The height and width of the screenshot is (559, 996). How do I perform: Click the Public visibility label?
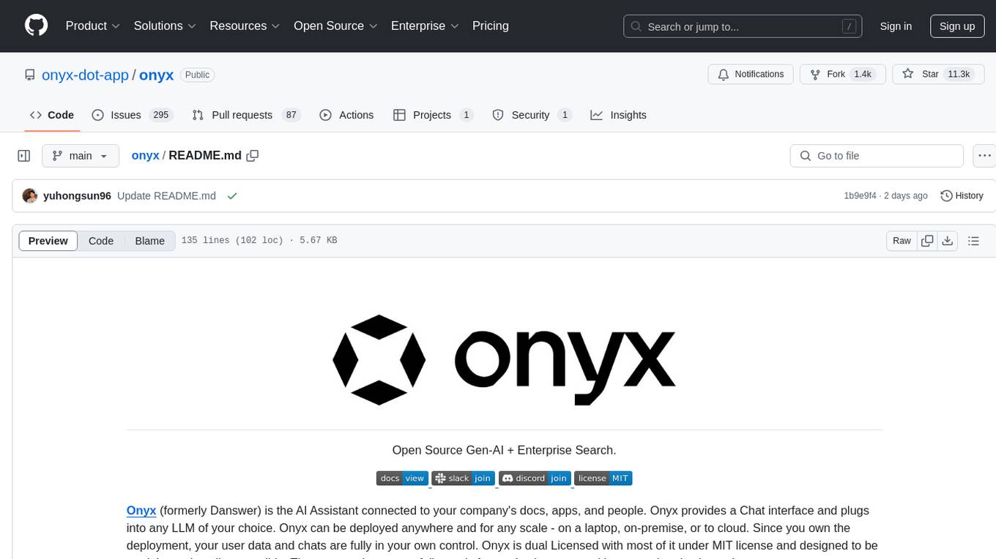[x=197, y=75]
